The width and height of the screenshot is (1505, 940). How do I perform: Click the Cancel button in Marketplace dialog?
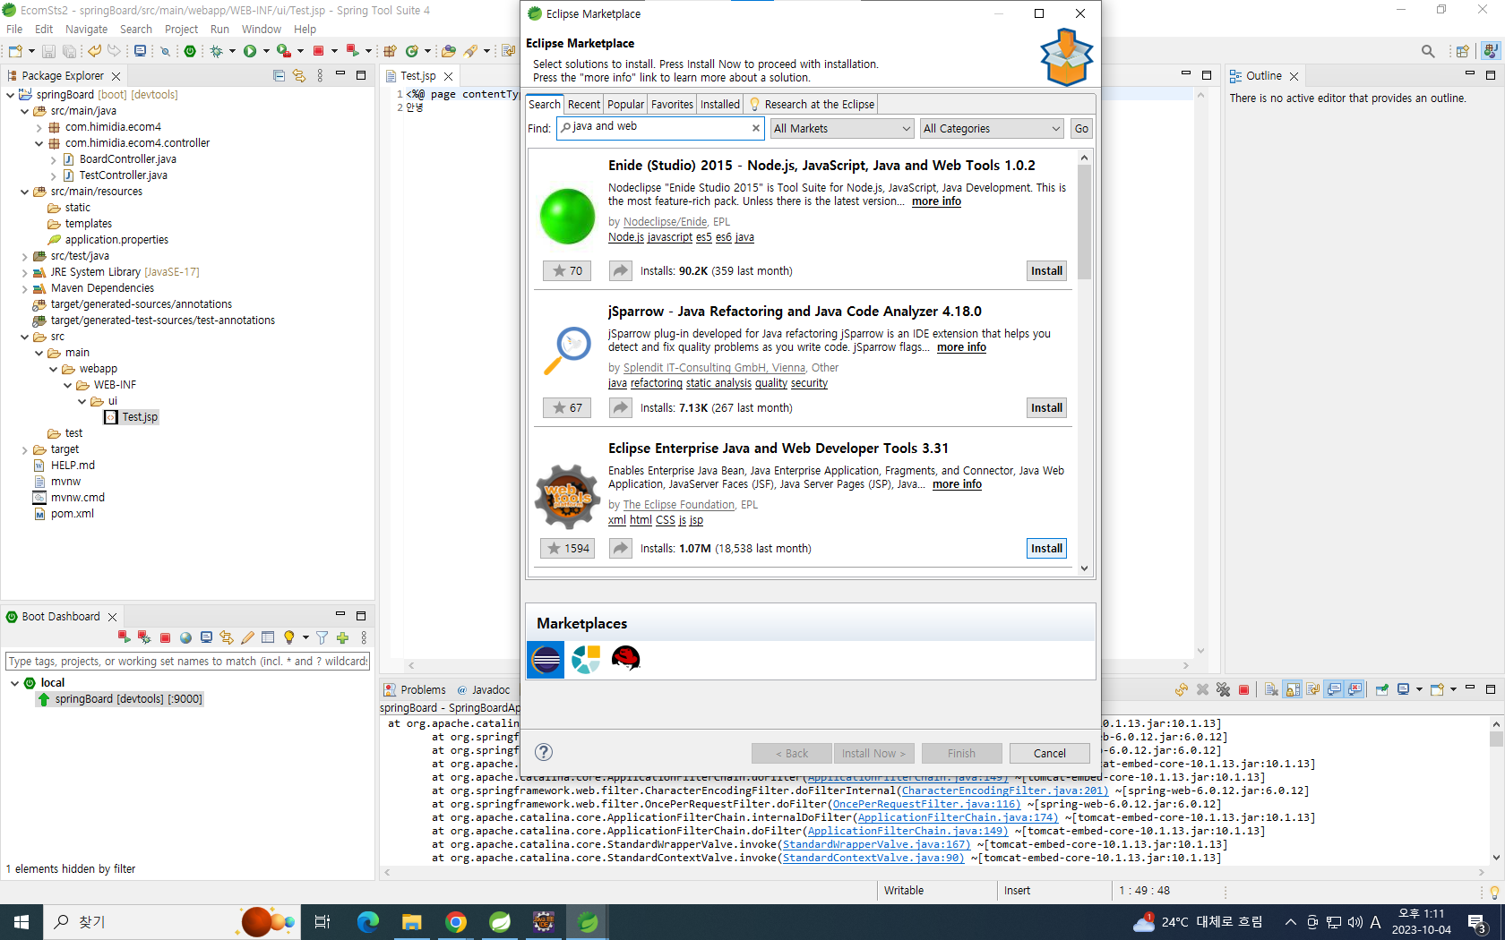[1049, 753]
